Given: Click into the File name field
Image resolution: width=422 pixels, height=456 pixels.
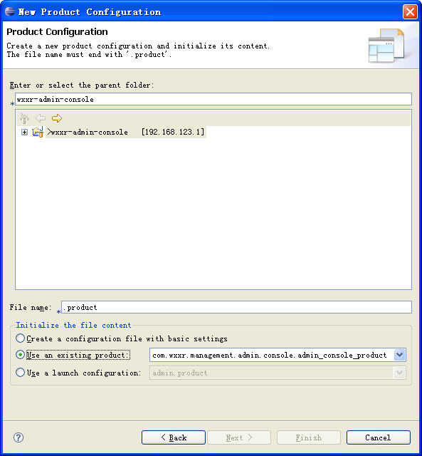Looking at the screenshot, I should click(236, 307).
